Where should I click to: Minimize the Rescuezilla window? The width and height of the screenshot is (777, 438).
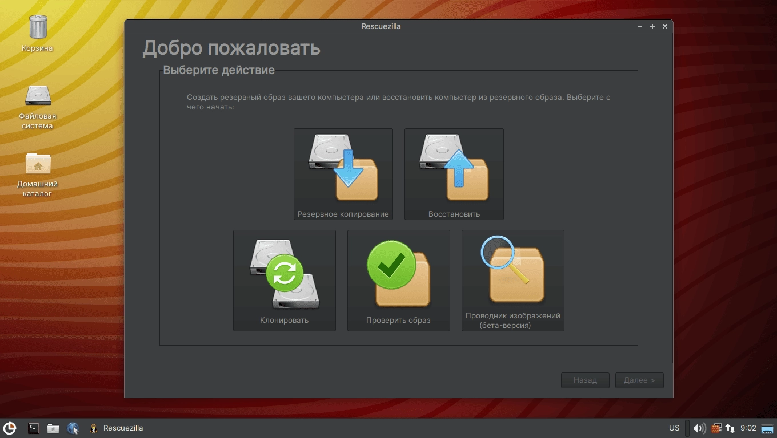(x=640, y=26)
